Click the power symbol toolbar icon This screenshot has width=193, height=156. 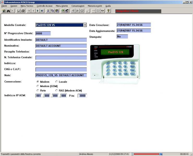click(98, 11)
